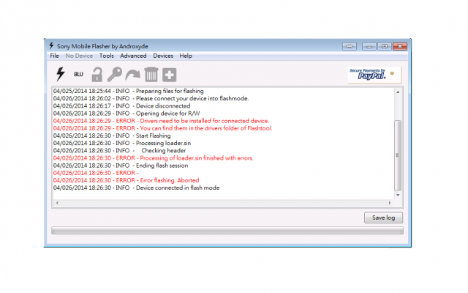The height and width of the screenshot is (293, 468).
Task: Click the horizontal scroll right arrow
Action: [x=390, y=203]
